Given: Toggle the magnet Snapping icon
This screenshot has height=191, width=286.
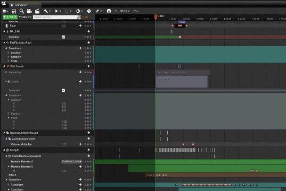Looking at the screenshot, I should pos(109,11).
